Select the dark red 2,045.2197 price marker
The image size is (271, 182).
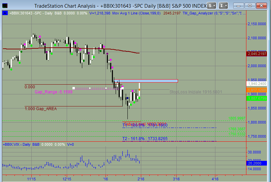pyautogui.click(x=257, y=54)
